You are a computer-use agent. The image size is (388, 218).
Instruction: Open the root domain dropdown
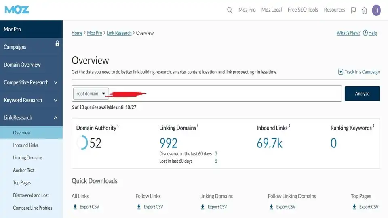coord(91,94)
